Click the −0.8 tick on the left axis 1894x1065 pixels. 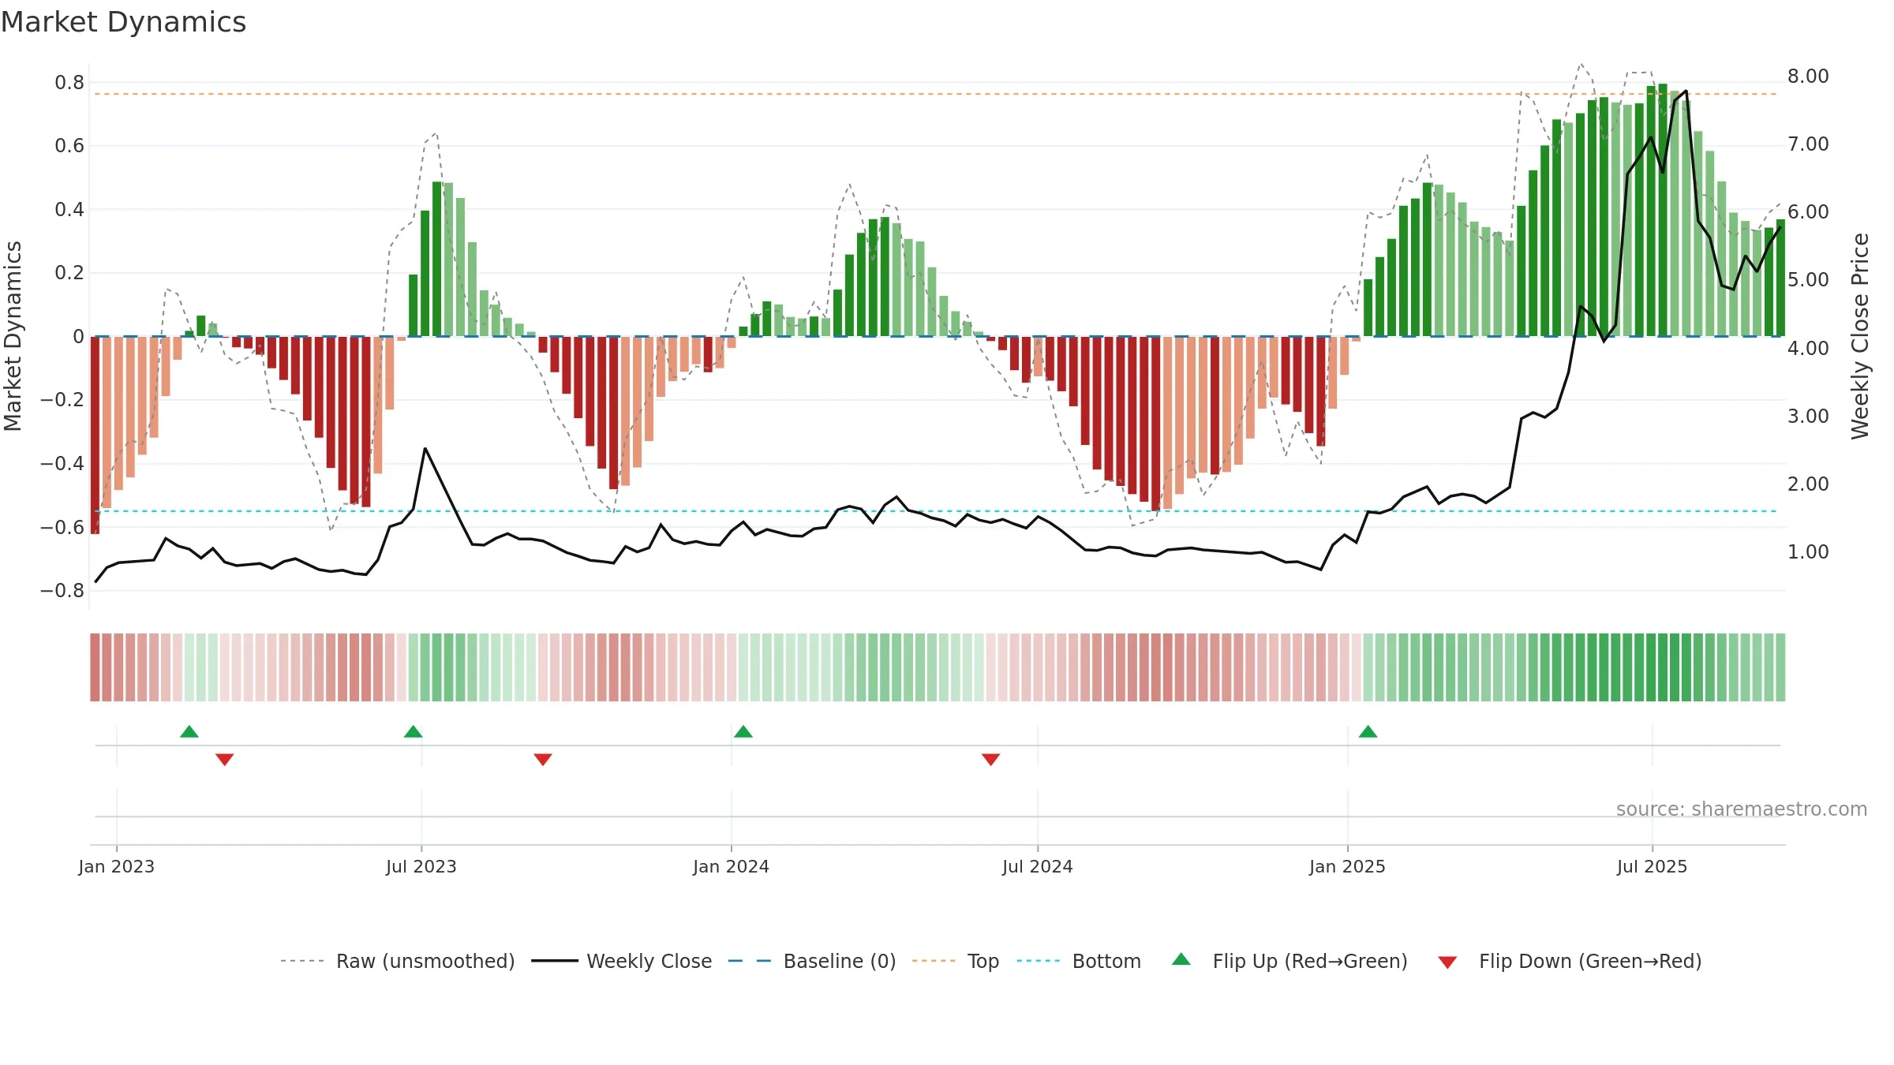point(62,590)
